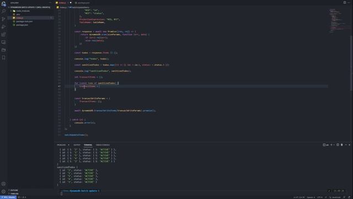Expand the node_modules folder
Image resolution: width=353 pixels, height=199 pixels.
click(23, 11)
